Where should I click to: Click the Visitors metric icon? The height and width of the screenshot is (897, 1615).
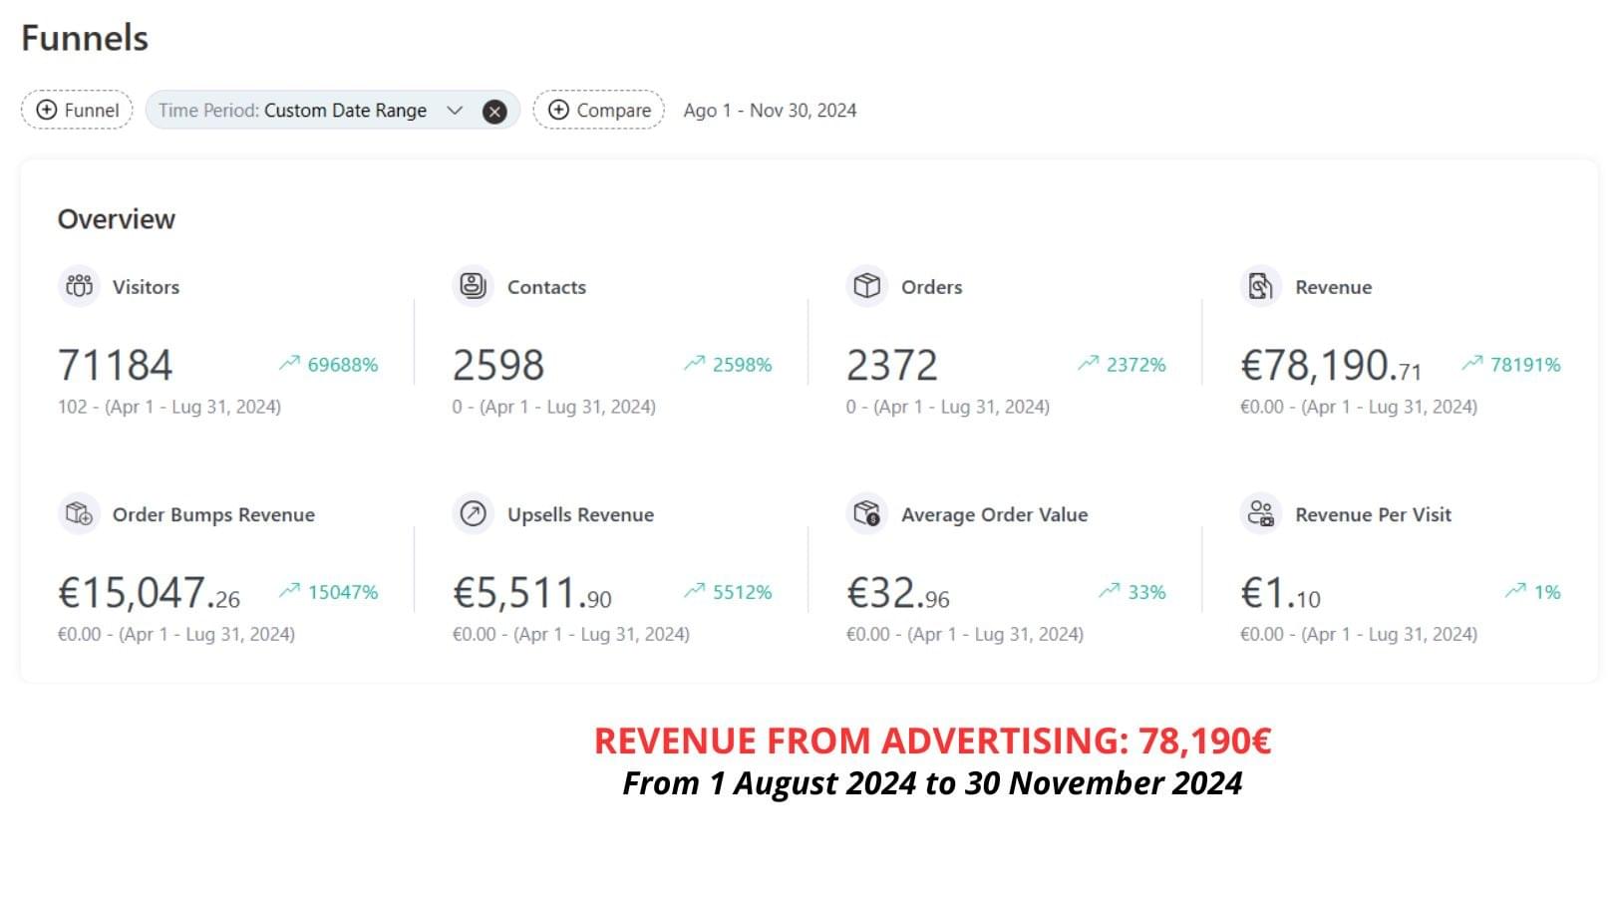[79, 287]
